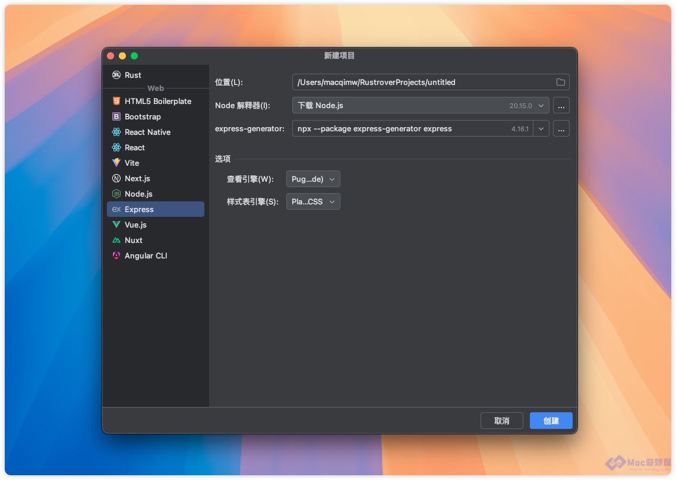The height and width of the screenshot is (480, 676).
Task: Click the 新建项目 dialog title
Action: [x=339, y=56]
